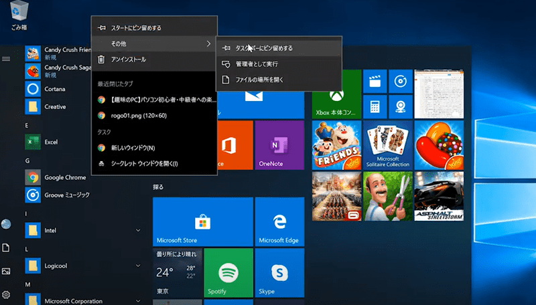Open the Skype tile
536x305 pixels.
pyautogui.click(x=279, y=273)
